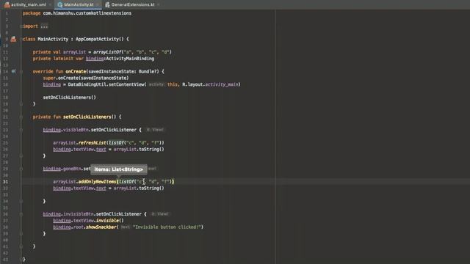The height and width of the screenshot is (264, 470).
Task: Click the related-files gutter icon beside class MainActivity
Action: tap(13, 39)
